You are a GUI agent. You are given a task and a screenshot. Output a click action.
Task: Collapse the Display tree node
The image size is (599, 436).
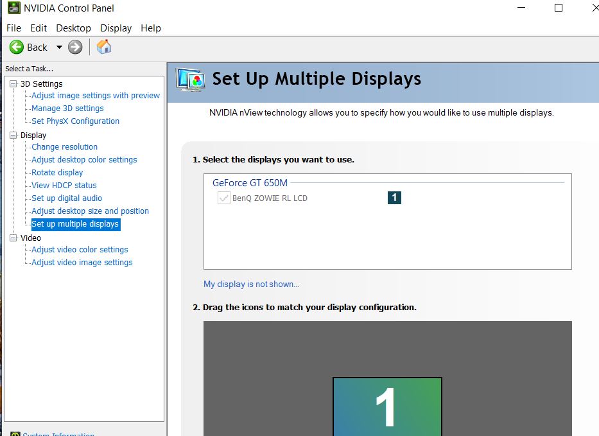[13, 135]
